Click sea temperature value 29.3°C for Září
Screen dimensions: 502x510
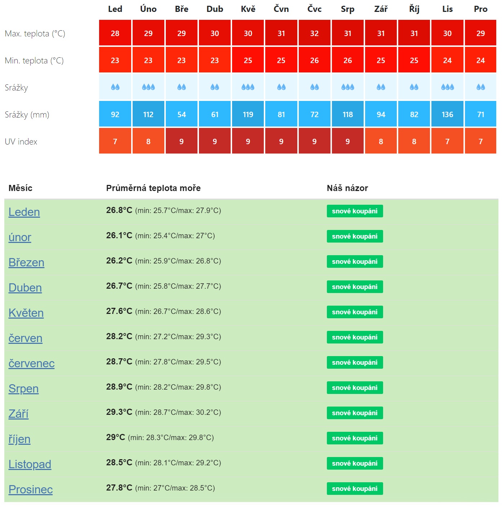pyautogui.click(x=119, y=412)
